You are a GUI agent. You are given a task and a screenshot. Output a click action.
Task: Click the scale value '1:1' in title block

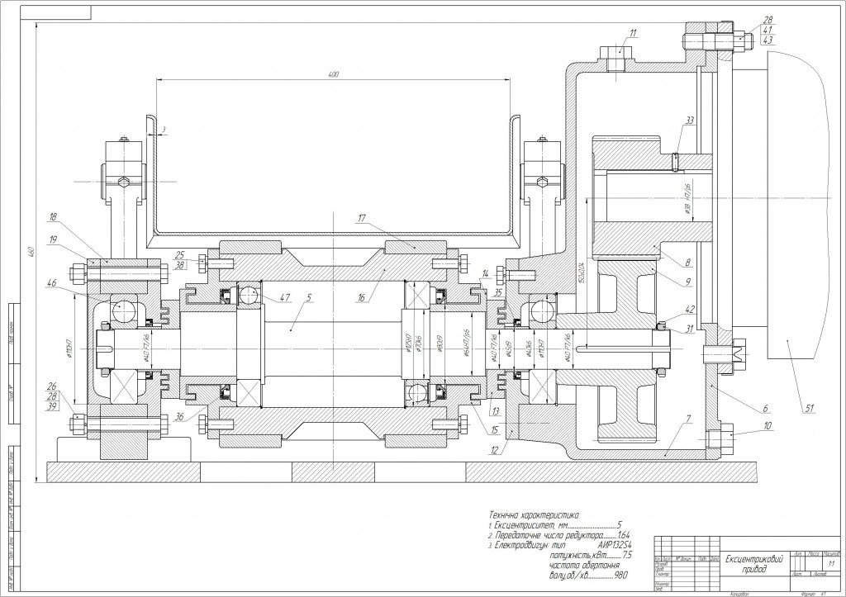[x=831, y=564]
